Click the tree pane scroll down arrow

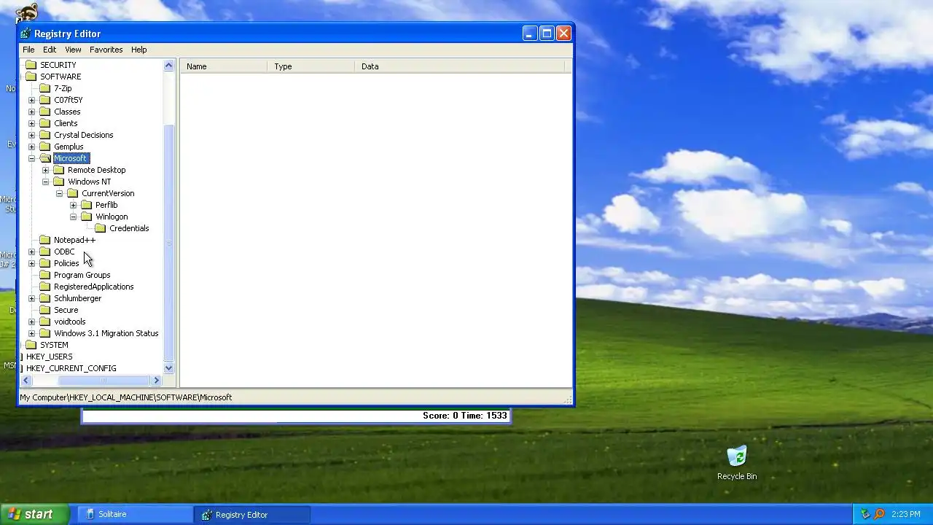tap(169, 368)
